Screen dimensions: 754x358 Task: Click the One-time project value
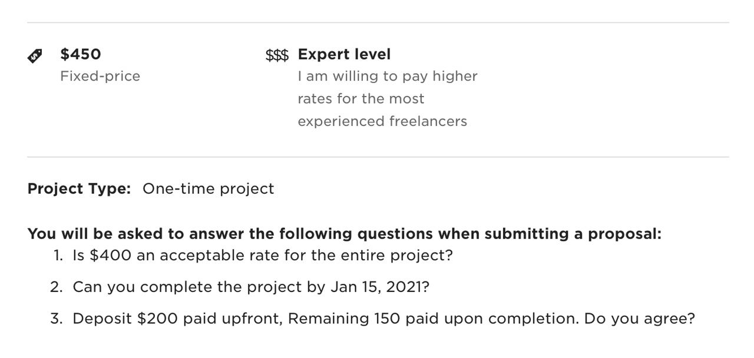pyautogui.click(x=209, y=189)
